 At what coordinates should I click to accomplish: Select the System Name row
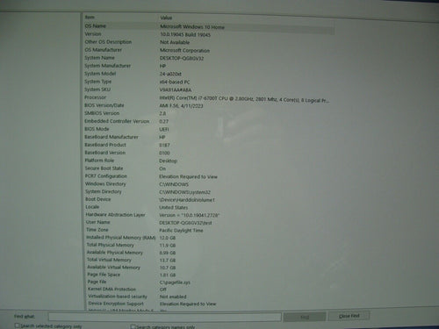click(208, 58)
